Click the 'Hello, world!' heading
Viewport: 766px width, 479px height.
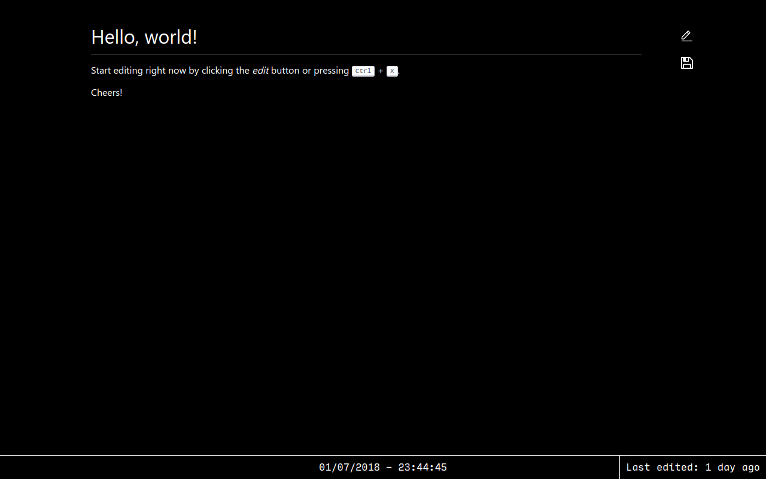[144, 37]
